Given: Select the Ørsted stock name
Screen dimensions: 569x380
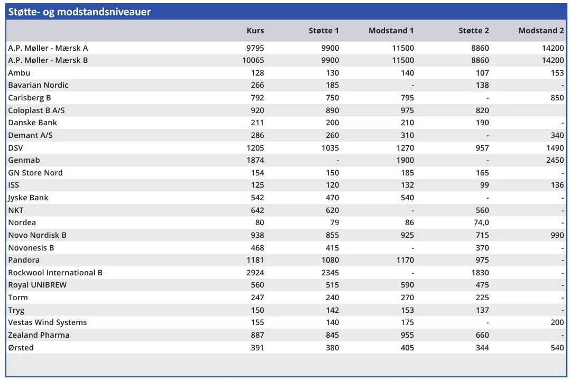Looking at the screenshot, I should coord(21,348).
